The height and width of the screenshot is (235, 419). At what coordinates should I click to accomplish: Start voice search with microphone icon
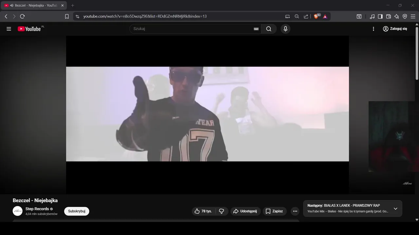[x=285, y=29]
